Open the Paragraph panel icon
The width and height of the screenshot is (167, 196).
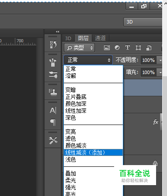pyautogui.click(x=53, y=122)
